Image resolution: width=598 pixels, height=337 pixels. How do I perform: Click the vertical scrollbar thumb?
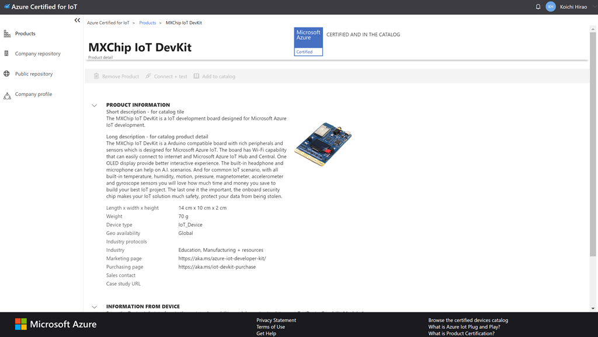point(593,144)
